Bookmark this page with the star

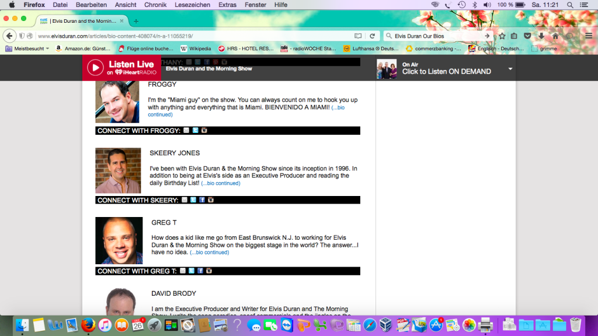coord(502,36)
